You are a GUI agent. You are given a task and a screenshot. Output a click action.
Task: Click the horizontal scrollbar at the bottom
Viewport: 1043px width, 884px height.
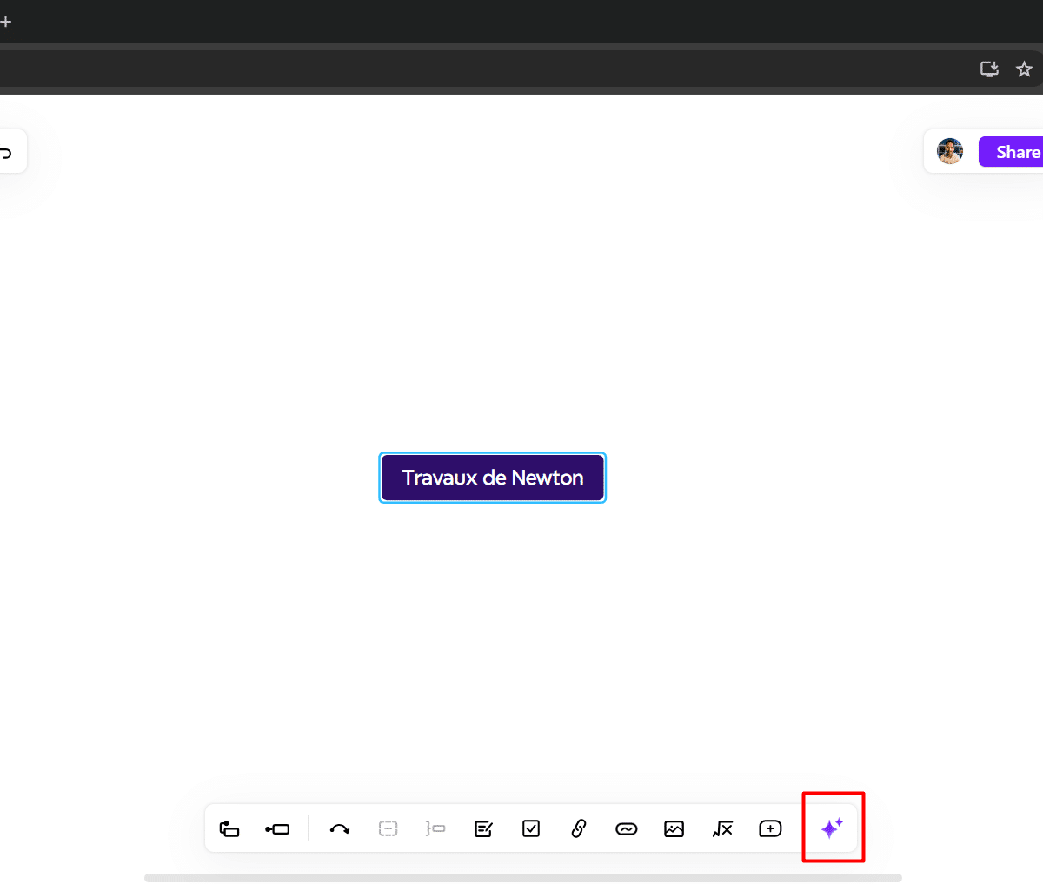point(522,878)
